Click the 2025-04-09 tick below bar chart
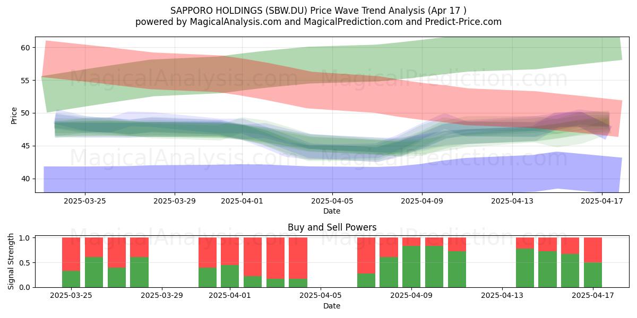This screenshot has width=637, height=318. tap(411, 296)
